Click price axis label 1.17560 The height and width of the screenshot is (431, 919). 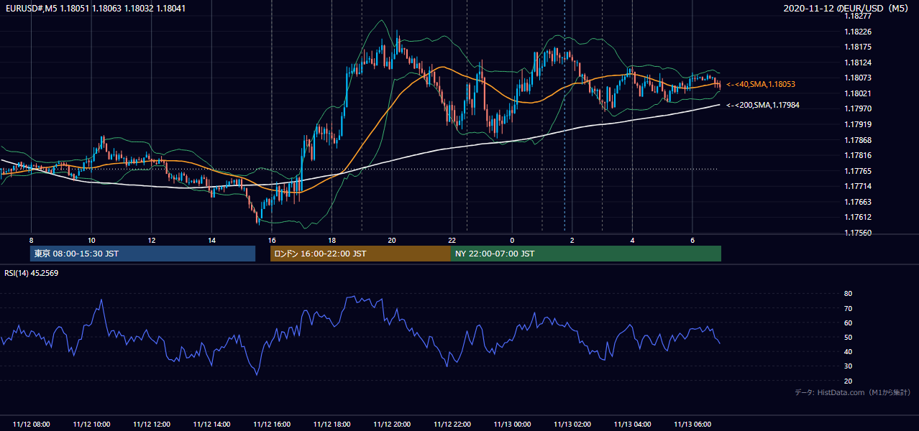coord(859,233)
